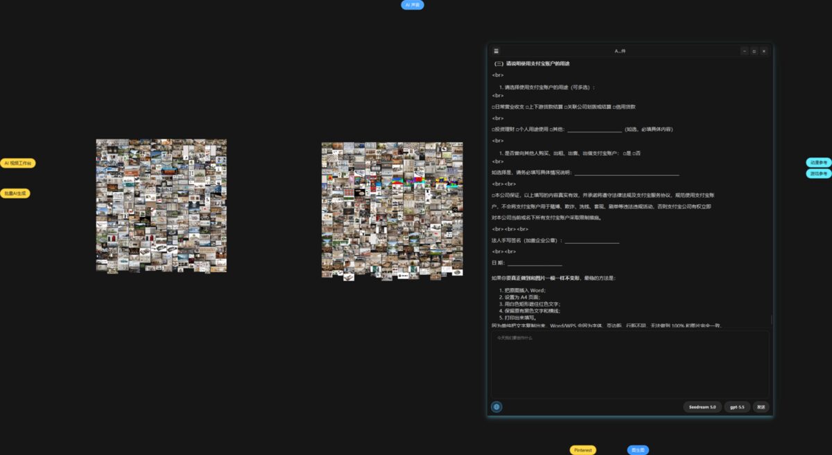This screenshot has width=832, height=455.
Task: Click the 图生图 tag at bottom
Action: point(638,450)
